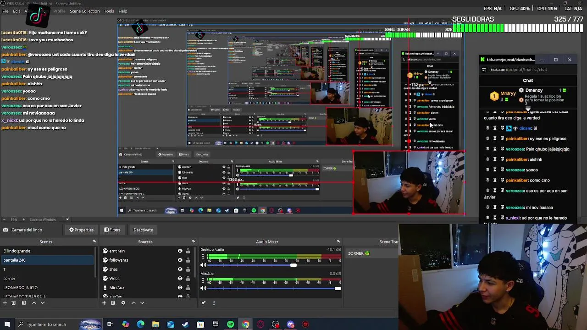
Task: Hide the 'followeras' source
Action: click(180, 260)
